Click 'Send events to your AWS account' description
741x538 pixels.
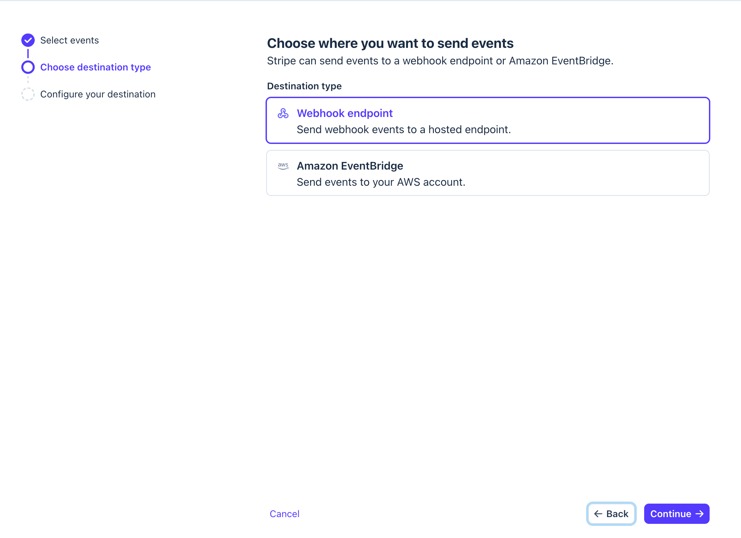(381, 182)
